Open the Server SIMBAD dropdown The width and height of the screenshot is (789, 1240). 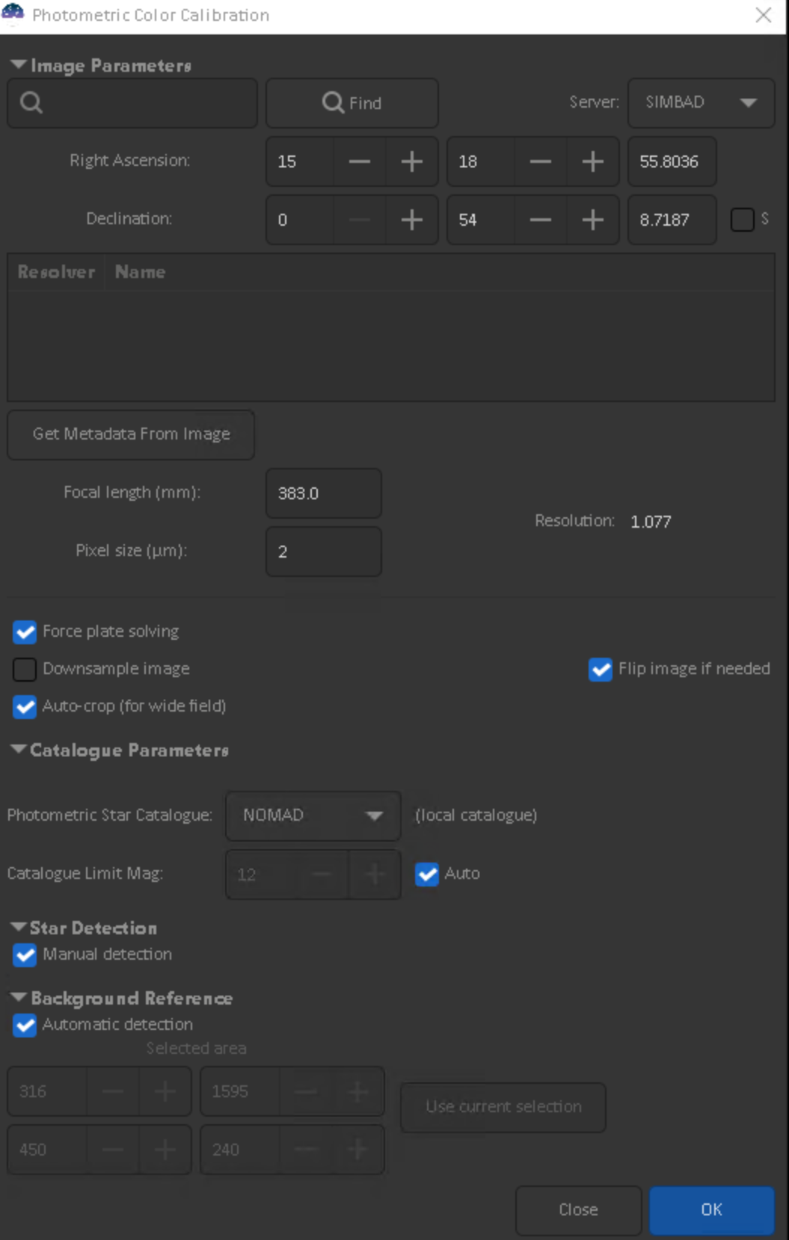(701, 103)
